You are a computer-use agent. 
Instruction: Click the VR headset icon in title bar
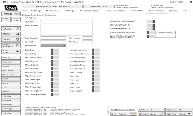coord(182,2)
